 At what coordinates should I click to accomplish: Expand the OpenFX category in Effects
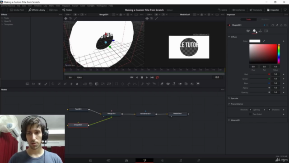(2, 21)
